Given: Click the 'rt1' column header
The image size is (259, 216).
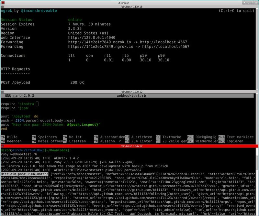Looking at the screenshot, I should point(107,56).
